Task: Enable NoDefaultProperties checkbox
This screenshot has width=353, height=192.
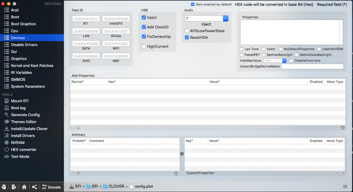Action: point(281,49)
